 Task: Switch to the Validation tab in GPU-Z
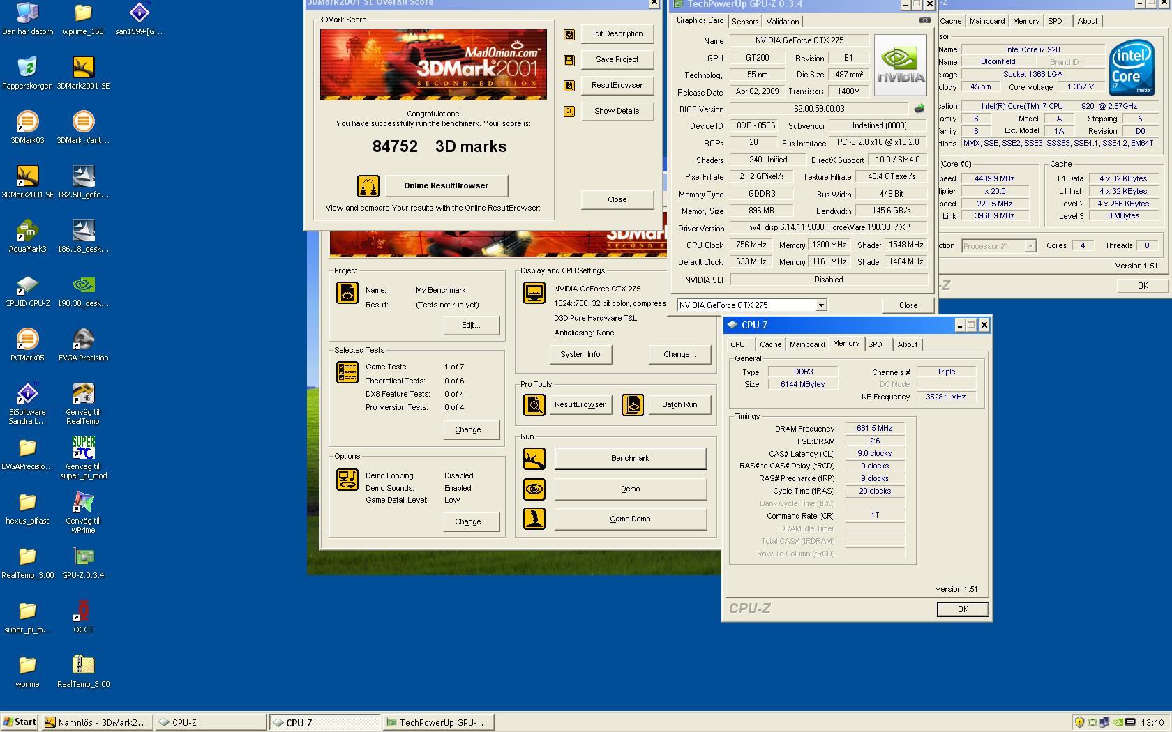point(783,22)
